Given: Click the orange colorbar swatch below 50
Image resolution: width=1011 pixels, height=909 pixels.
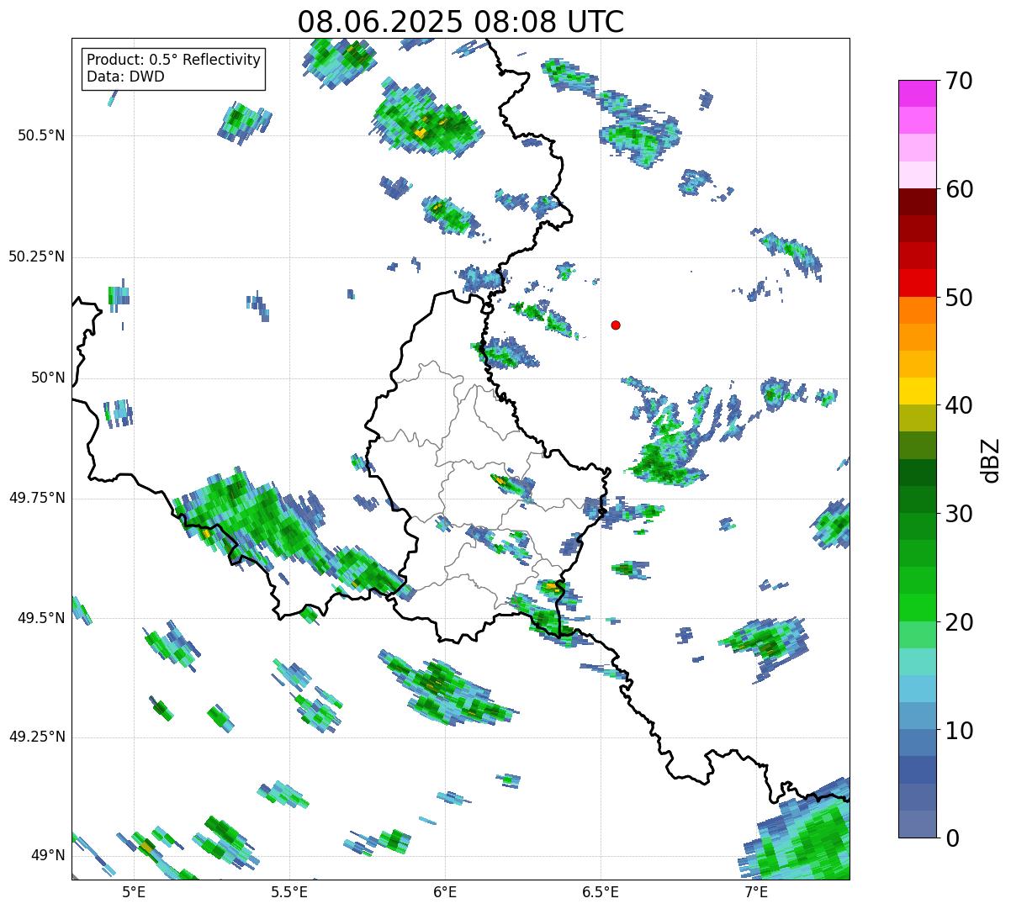Looking at the screenshot, I should point(917,310).
